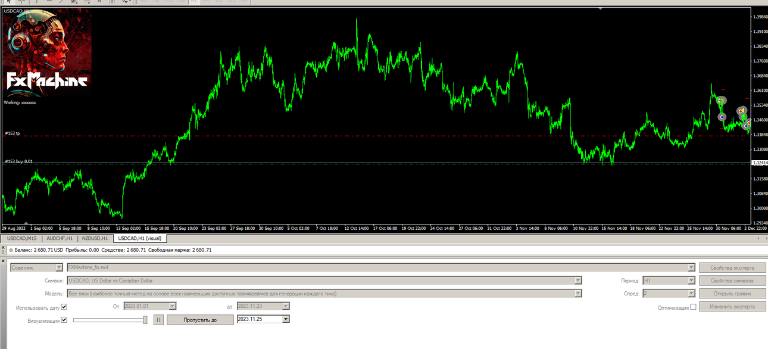Viewport: 768px width, 349px height.
Task: Click the 'Пропустить до' button
Action: 200,320
